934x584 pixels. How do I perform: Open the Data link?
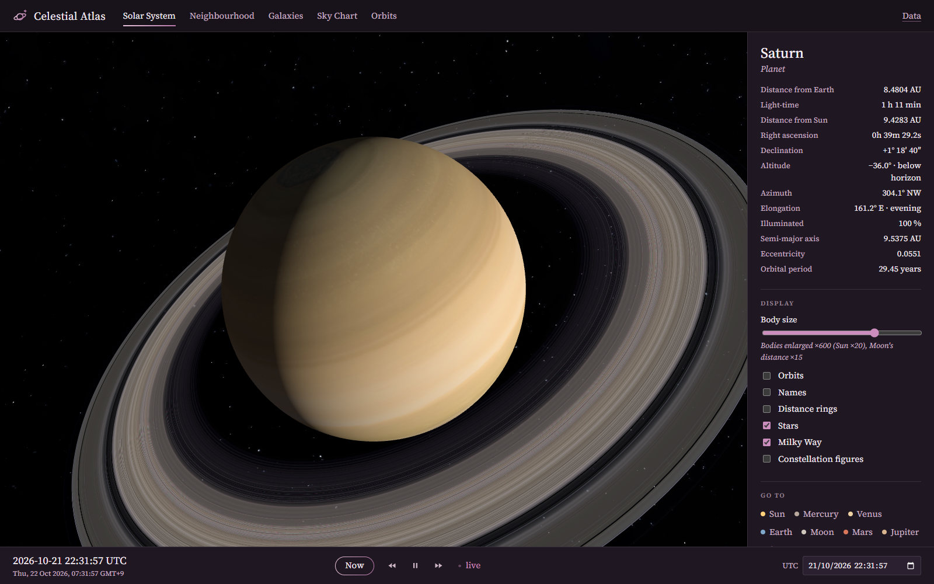coord(911,16)
